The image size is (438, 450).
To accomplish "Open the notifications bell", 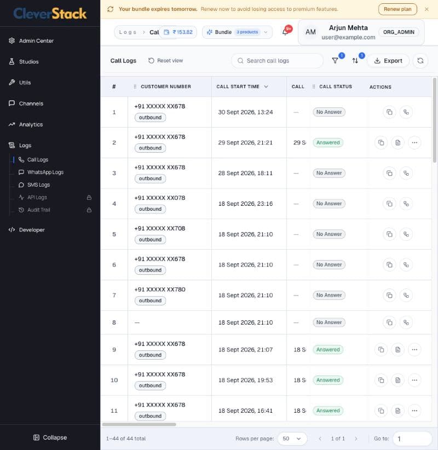I will [285, 32].
